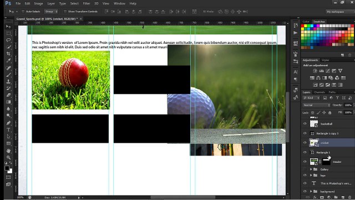Click the 3D Mode label
Image resolution: width=355 pixels, height=200 pixels.
tap(209, 11)
